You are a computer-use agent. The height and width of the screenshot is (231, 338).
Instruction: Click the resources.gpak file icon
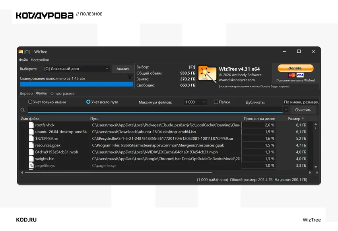point(31,145)
